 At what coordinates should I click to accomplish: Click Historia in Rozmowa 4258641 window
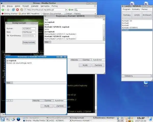click(76, 60)
